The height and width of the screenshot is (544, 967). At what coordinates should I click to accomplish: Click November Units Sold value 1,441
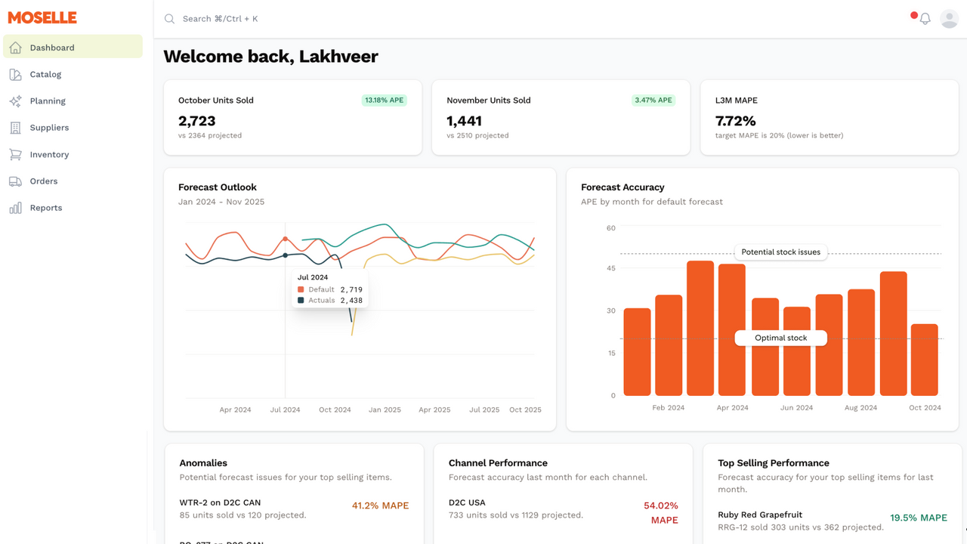(464, 121)
